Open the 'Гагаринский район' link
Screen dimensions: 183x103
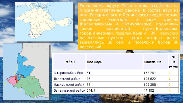tap(68, 73)
